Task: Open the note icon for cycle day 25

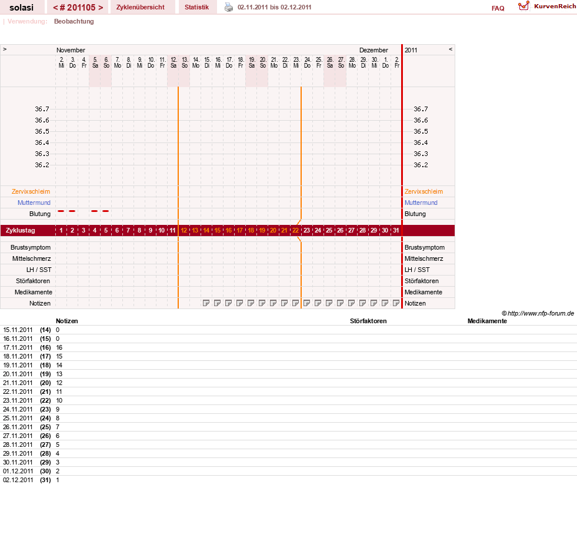Action: tap(329, 303)
